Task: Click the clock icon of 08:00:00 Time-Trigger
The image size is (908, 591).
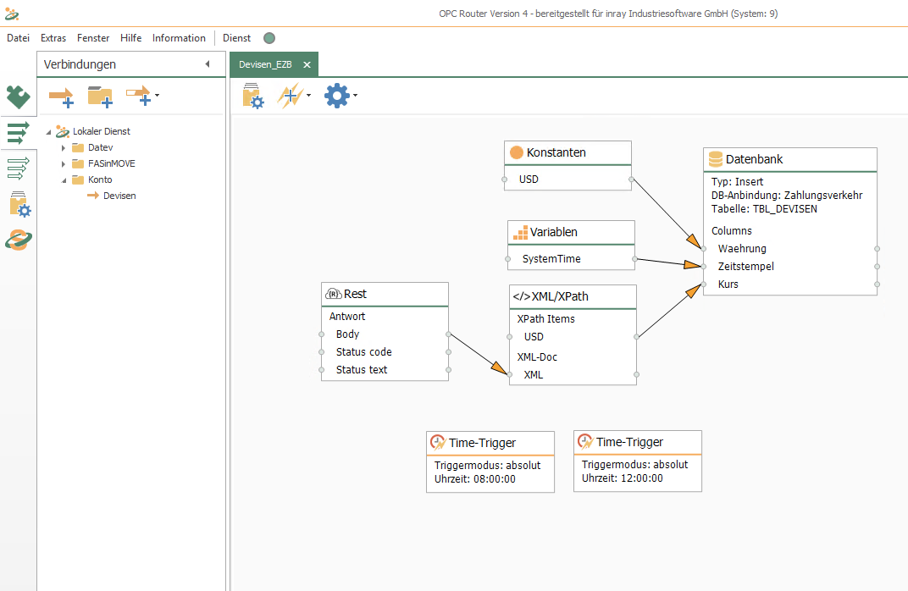Action: click(438, 443)
